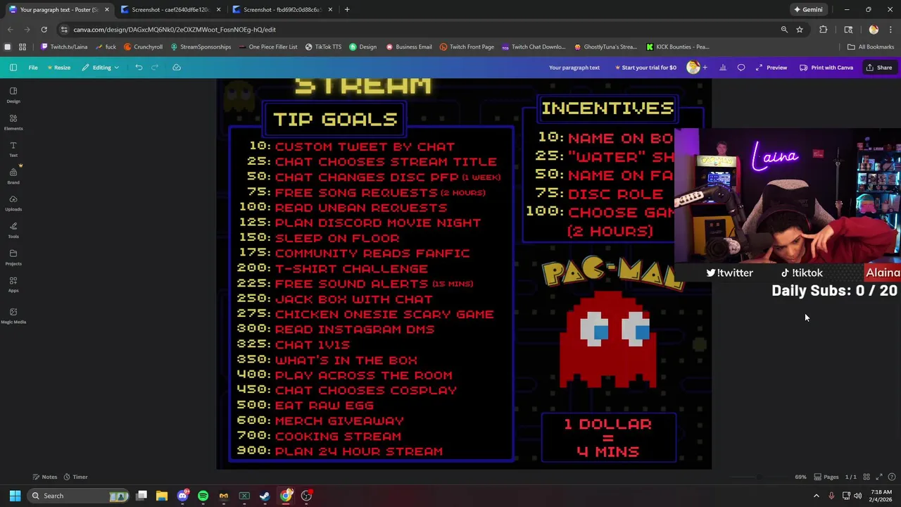Viewport: 901px width, 507px height.
Task: Click the Canva main menu hamburger icon
Action: (x=13, y=68)
